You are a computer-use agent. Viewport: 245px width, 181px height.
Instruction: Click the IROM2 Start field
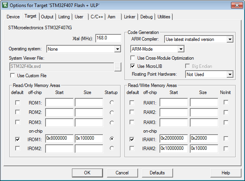[x=59, y=149]
